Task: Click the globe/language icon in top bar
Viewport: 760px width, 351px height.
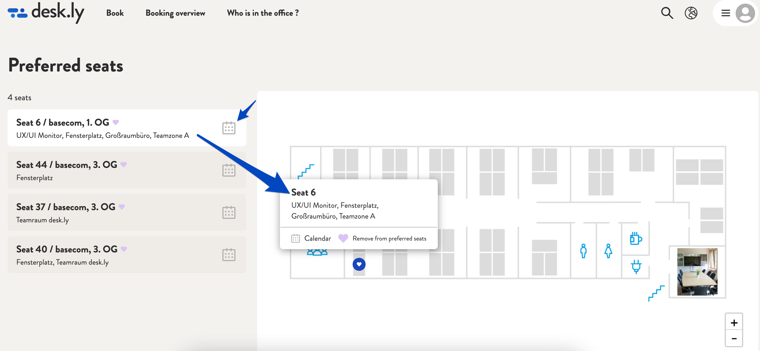Action: tap(692, 13)
